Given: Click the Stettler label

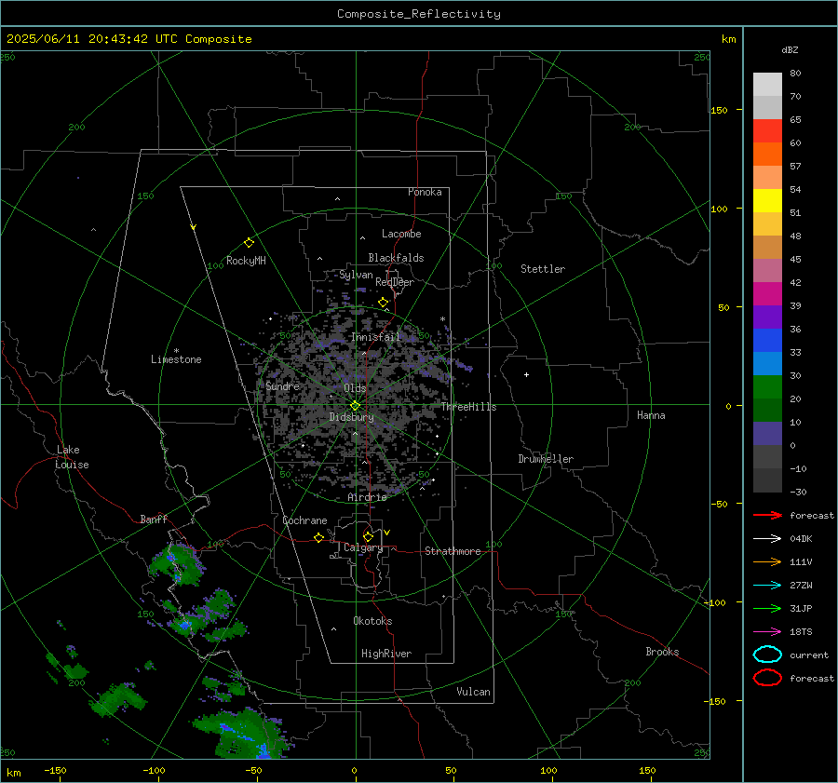Looking at the screenshot, I should click(543, 269).
